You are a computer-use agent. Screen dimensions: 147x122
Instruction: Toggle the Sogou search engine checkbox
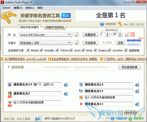tap(95, 50)
